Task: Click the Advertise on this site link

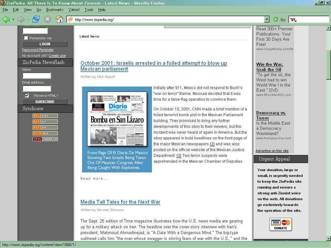Action: (272, 151)
